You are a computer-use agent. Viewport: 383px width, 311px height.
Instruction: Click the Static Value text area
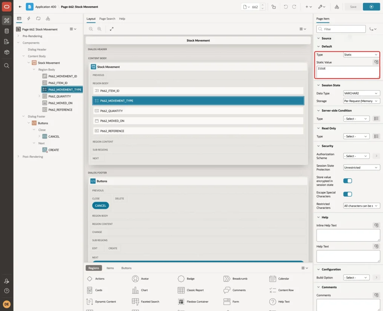pos(348,72)
